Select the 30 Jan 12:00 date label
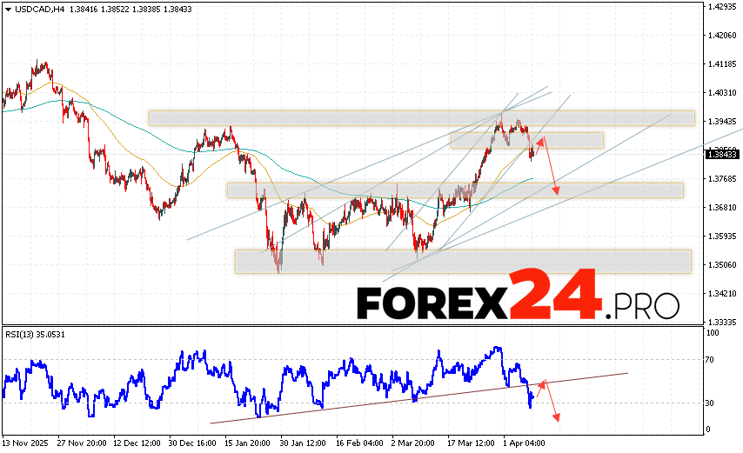 click(x=303, y=443)
